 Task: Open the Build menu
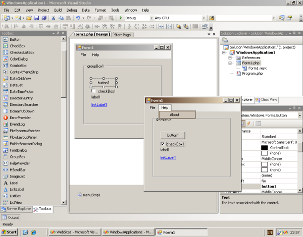point(58,10)
